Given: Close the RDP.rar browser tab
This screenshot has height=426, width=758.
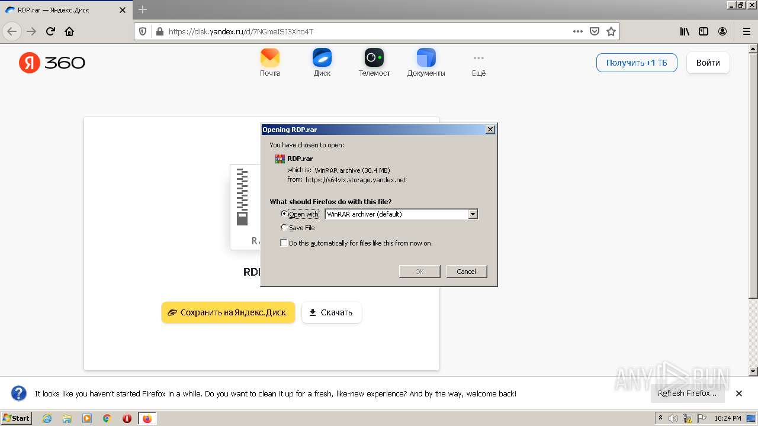Looking at the screenshot, I should (123, 10).
